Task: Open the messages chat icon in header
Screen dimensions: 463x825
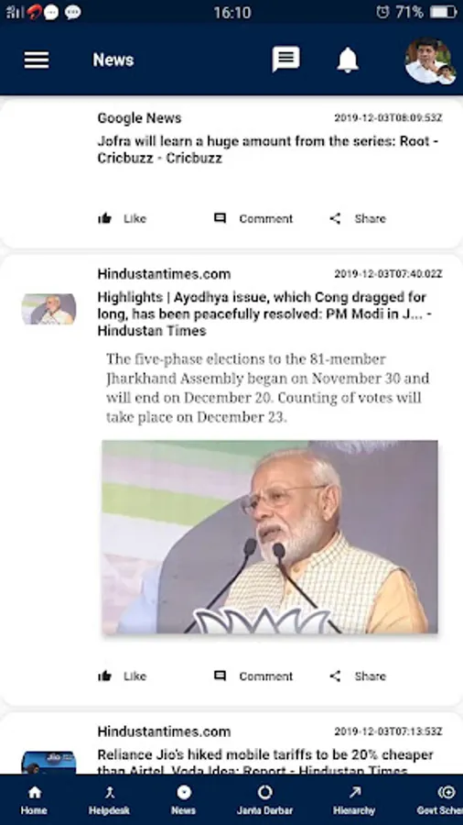Action: (x=285, y=59)
